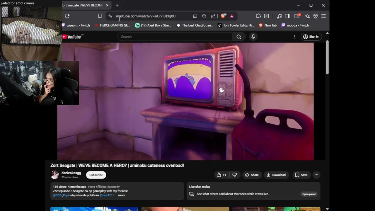
Task: Open the media control music note icon
Action: coord(279,16)
